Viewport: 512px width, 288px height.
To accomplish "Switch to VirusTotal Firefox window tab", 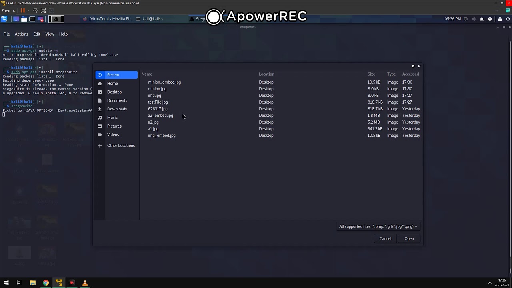I will coord(108,19).
